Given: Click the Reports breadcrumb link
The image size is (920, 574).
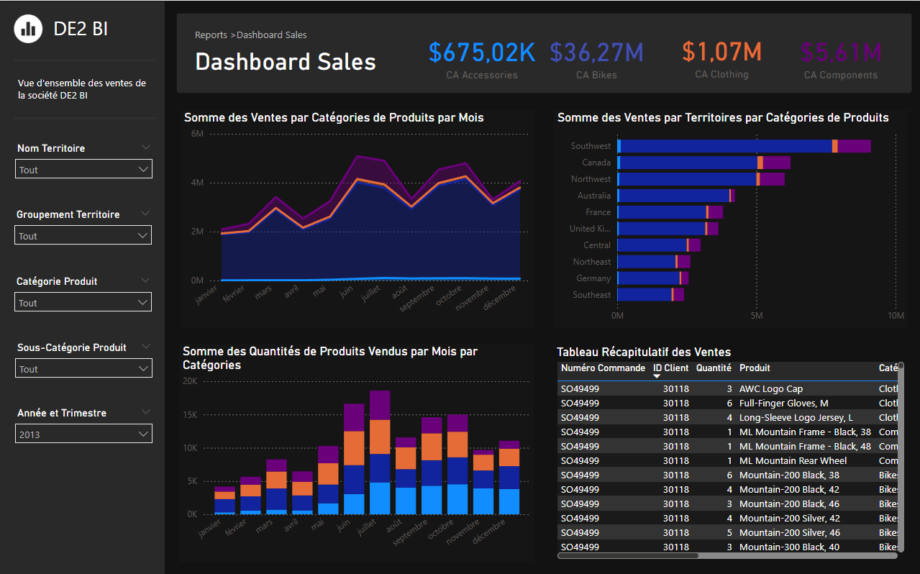Looking at the screenshot, I should tap(211, 35).
